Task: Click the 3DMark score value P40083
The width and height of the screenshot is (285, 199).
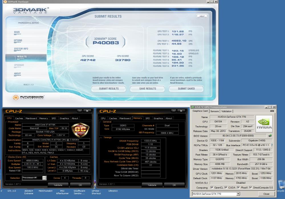Action: (106, 43)
